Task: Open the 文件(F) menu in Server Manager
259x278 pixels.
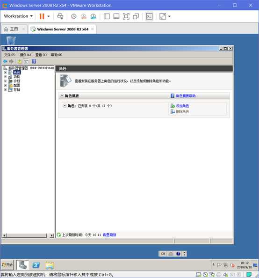Action: pyautogui.click(x=9, y=55)
